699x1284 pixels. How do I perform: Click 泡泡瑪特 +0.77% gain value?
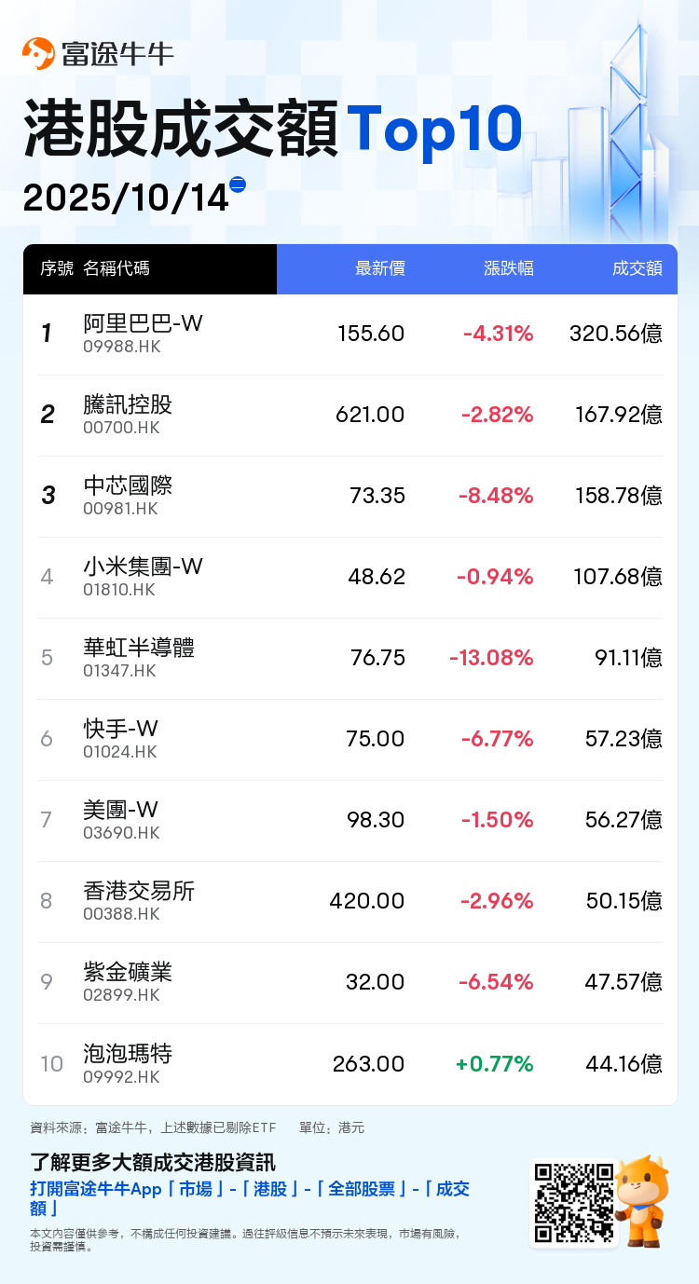click(x=494, y=1063)
